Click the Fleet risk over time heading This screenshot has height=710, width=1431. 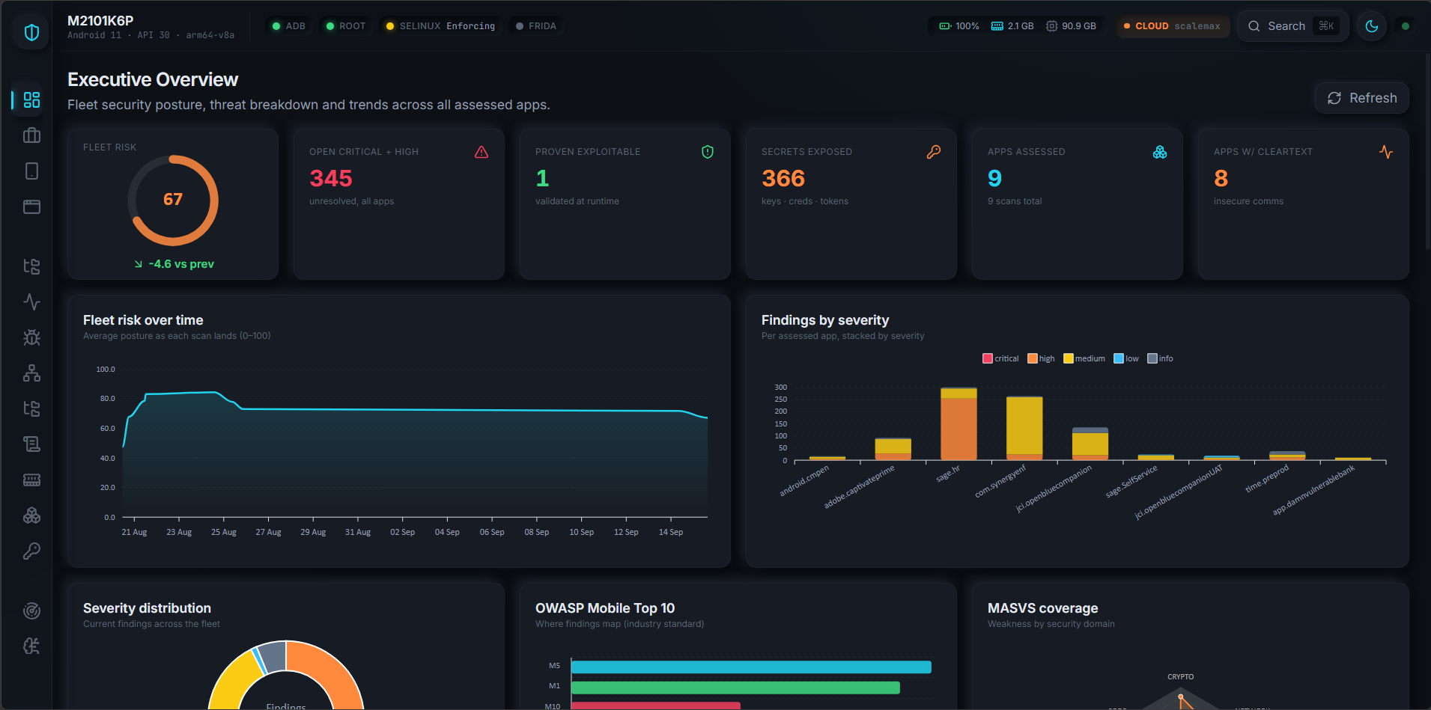tap(143, 320)
